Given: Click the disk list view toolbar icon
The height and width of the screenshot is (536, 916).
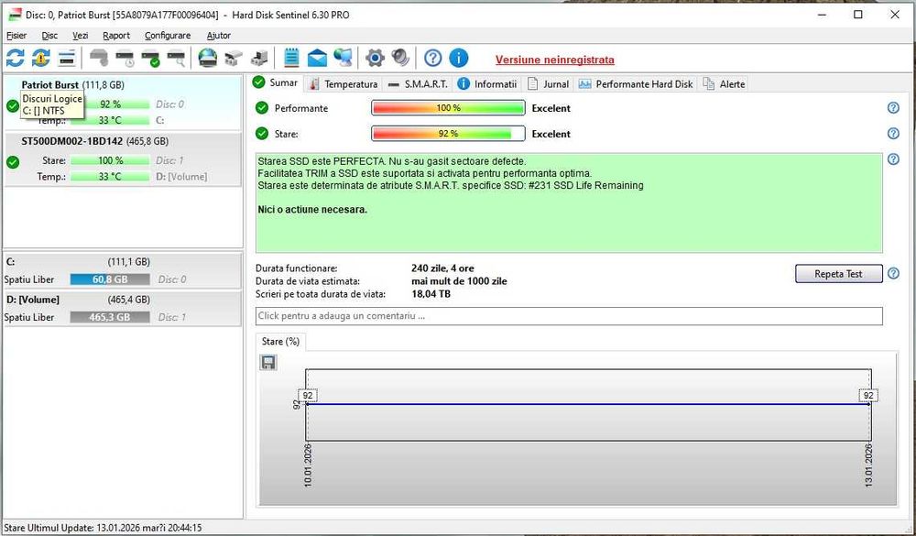Looking at the screenshot, I should click(x=67, y=58).
